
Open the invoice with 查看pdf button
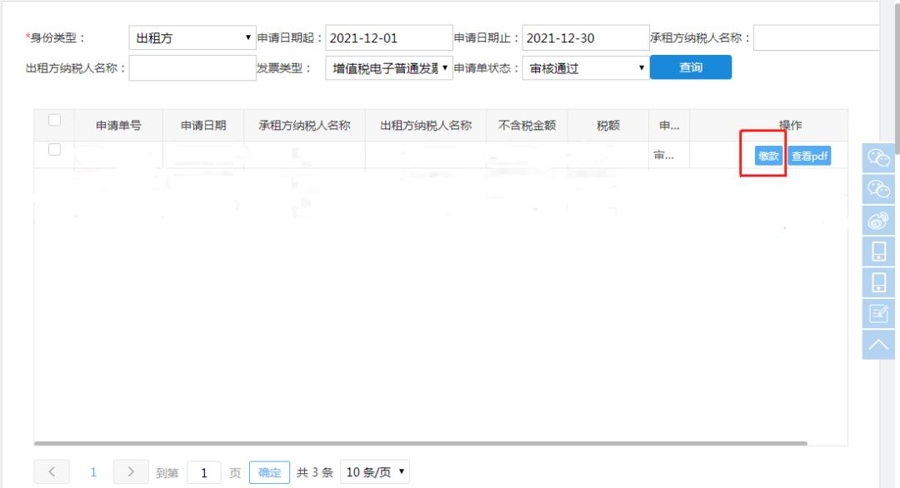tap(808, 155)
